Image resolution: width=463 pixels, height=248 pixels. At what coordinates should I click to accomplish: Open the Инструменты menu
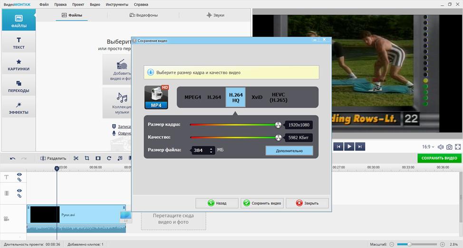(x=117, y=4)
